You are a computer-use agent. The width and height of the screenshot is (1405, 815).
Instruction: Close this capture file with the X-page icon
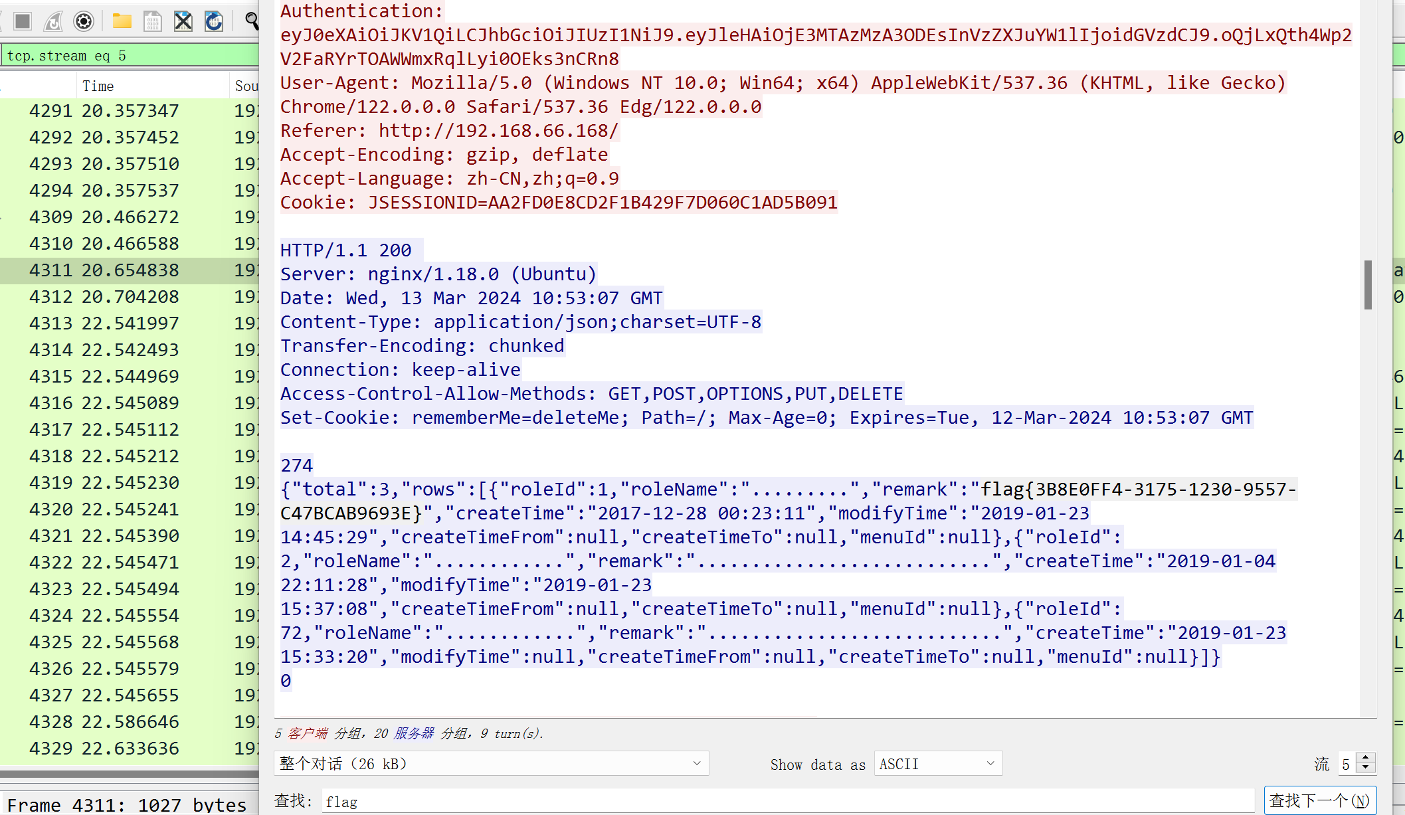pyautogui.click(x=183, y=21)
